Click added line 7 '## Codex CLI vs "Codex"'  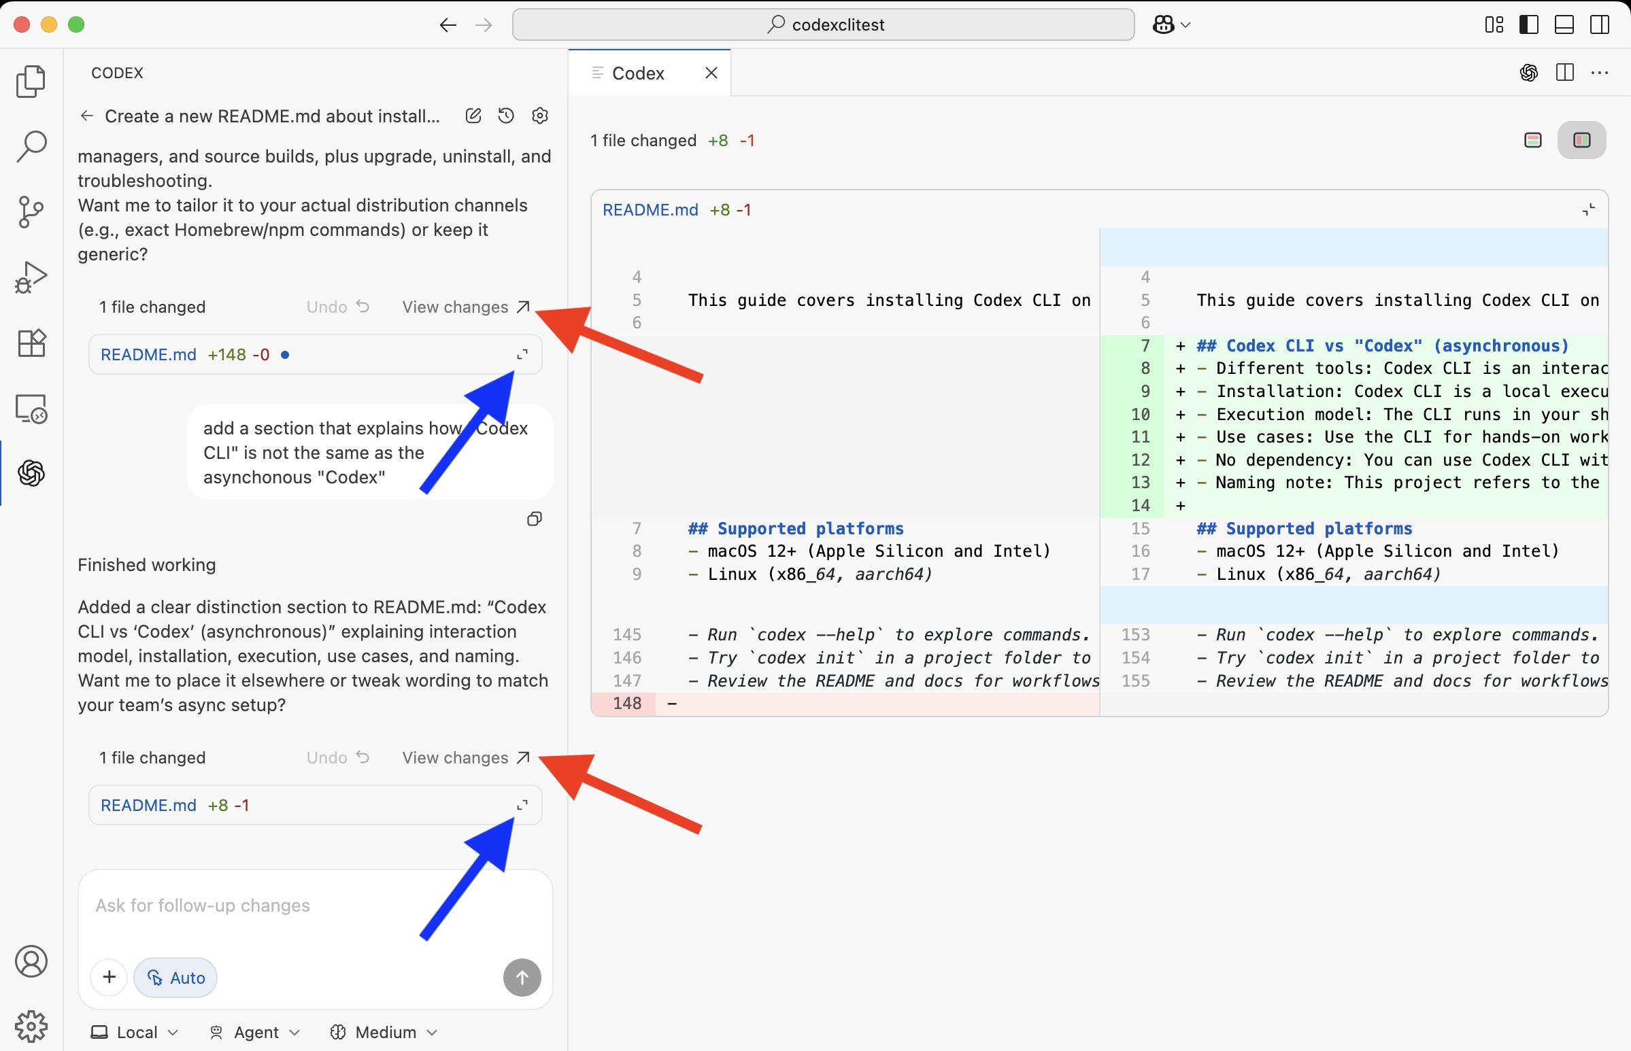[1382, 346]
